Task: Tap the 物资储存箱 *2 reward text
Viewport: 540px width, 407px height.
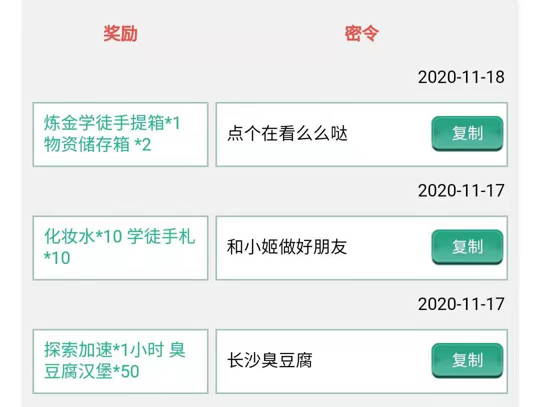Action: click(97, 145)
